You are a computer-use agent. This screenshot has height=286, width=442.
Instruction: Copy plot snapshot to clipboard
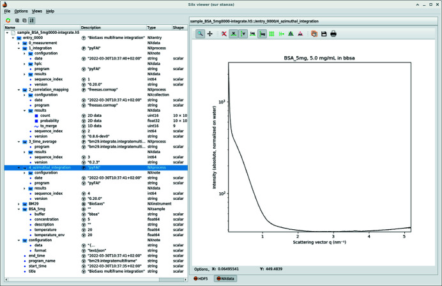point(314,33)
